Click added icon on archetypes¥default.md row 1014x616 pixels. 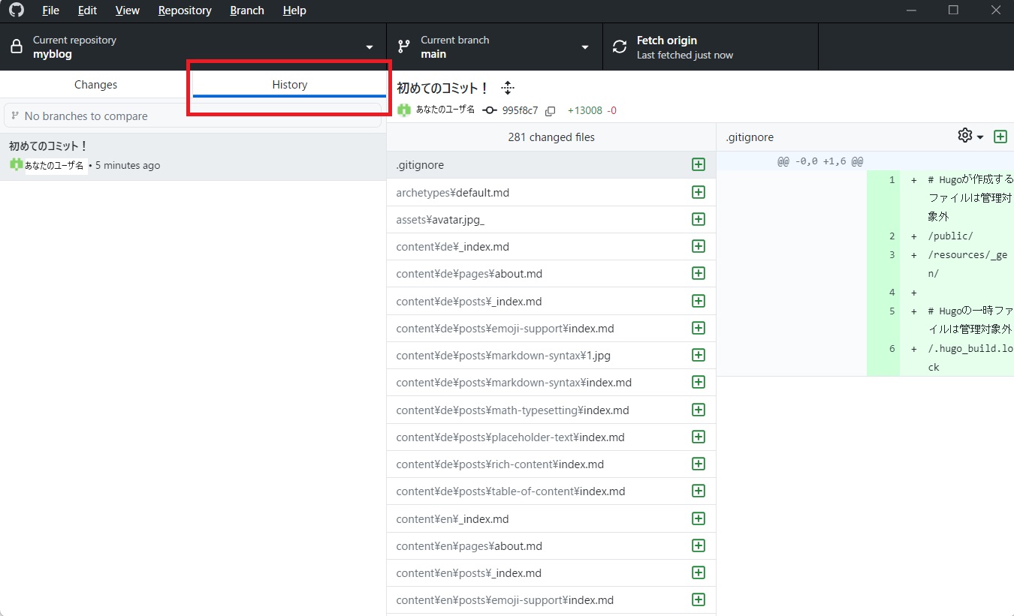pyautogui.click(x=699, y=193)
